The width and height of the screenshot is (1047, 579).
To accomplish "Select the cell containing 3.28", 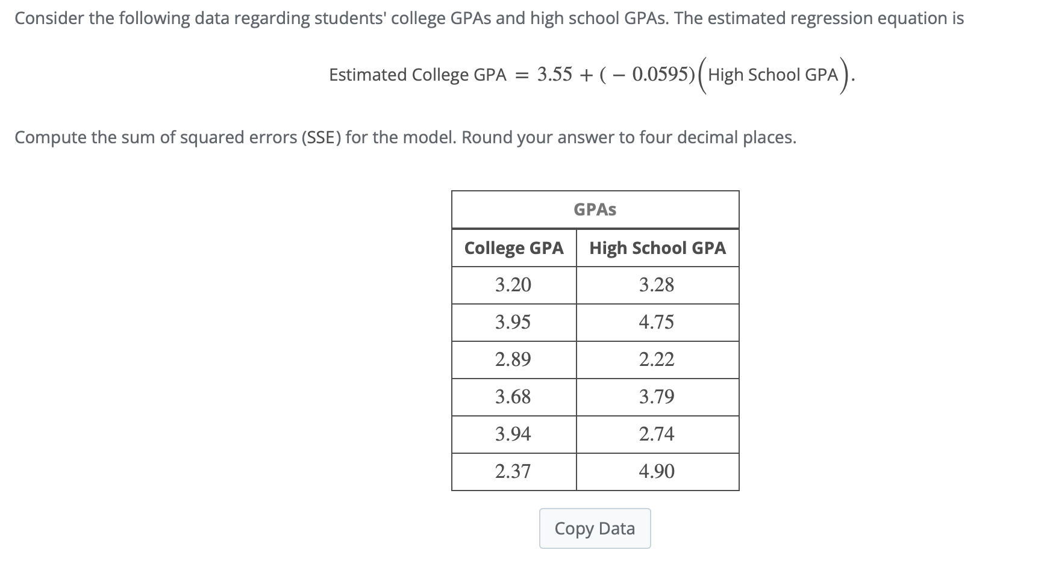I will (657, 285).
